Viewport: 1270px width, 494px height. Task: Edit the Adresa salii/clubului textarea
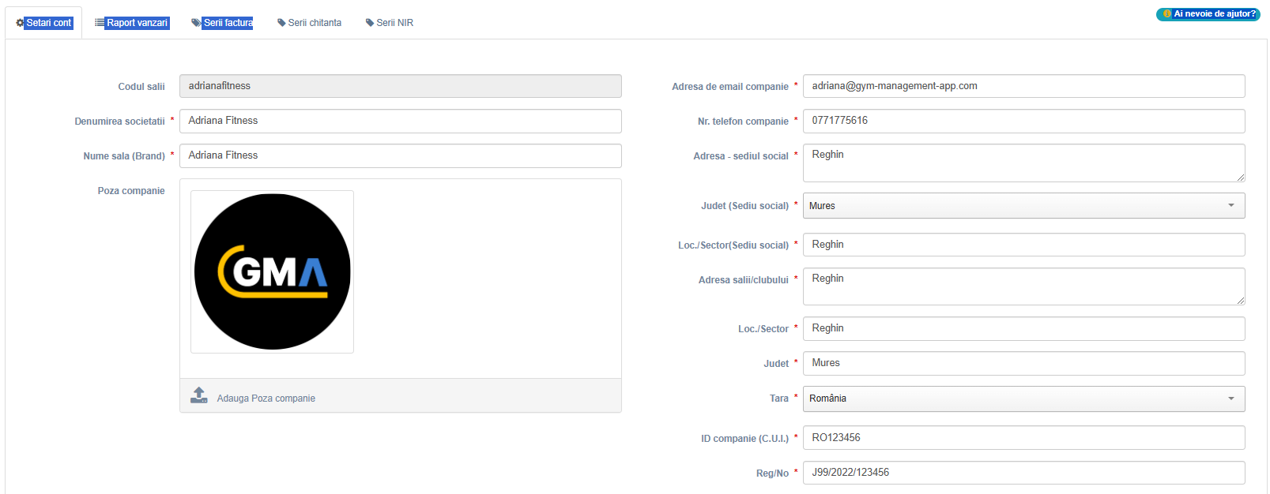pos(1024,286)
